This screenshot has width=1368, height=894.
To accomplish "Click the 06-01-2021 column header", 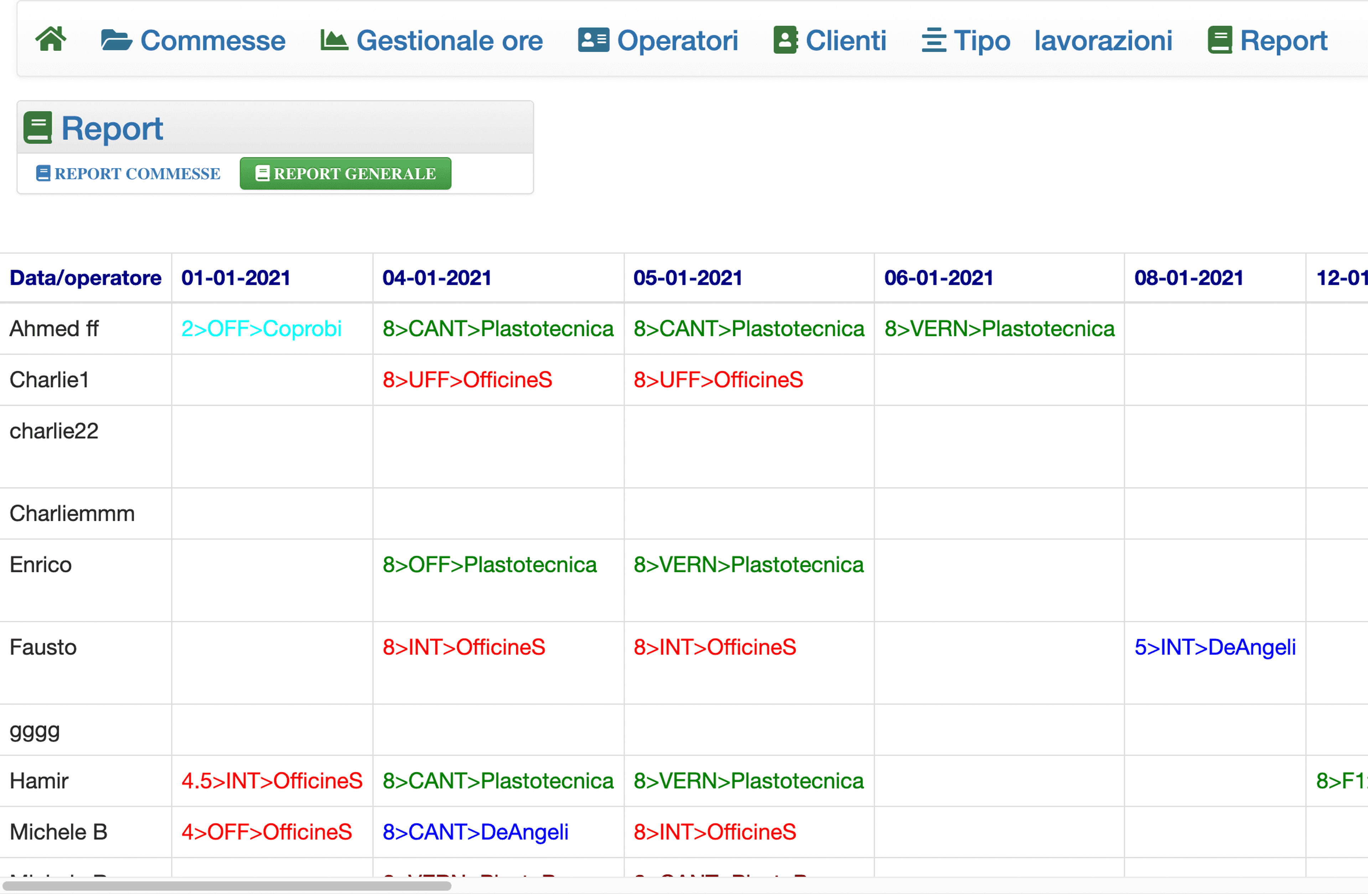I will 939,277.
